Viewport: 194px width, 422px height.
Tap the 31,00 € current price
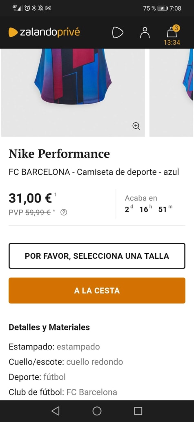tap(30, 198)
